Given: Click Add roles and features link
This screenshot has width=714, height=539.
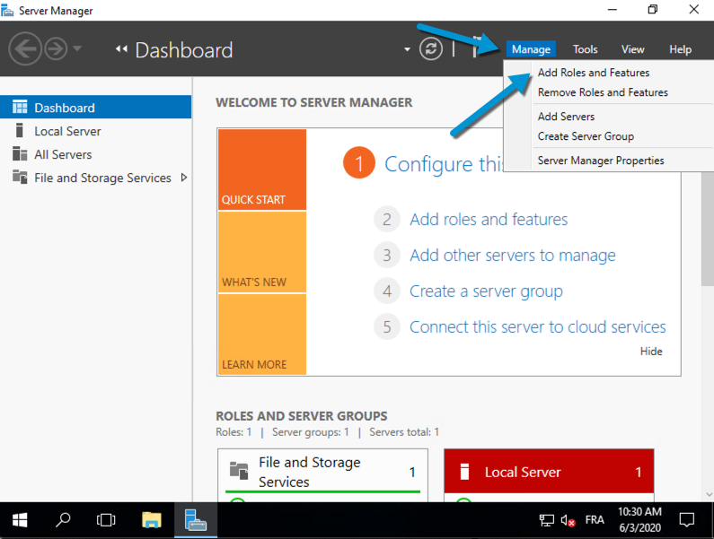Looking at the screenshot, I should coord(489,219).
